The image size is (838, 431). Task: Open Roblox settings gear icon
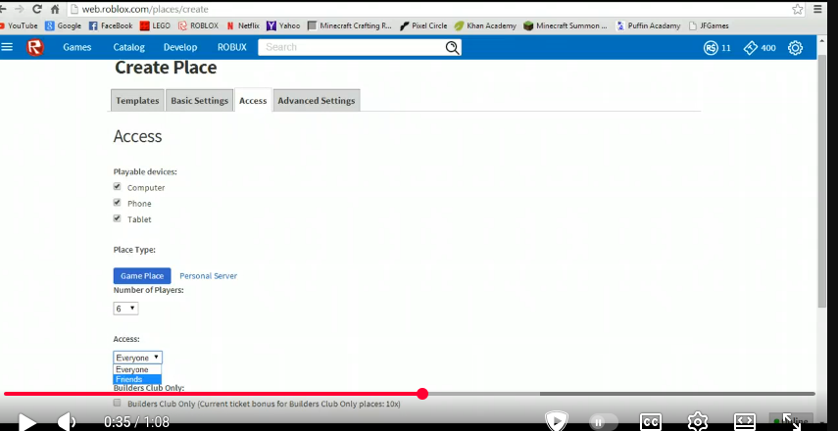[x=795, y=48]
